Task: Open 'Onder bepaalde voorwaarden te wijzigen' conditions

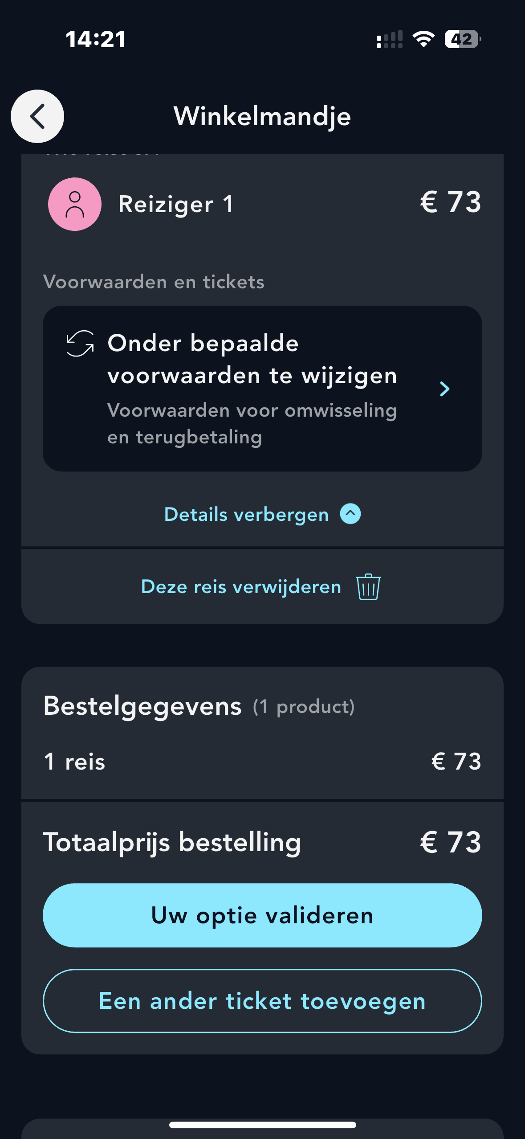Action: pos(252,359)
